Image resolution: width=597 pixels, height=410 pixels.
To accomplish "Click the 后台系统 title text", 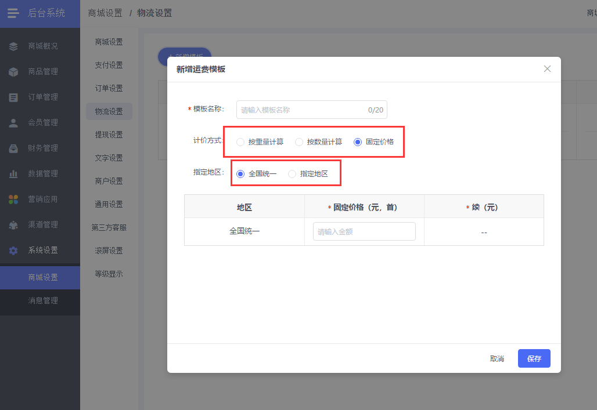I will (x=46, y=13).
